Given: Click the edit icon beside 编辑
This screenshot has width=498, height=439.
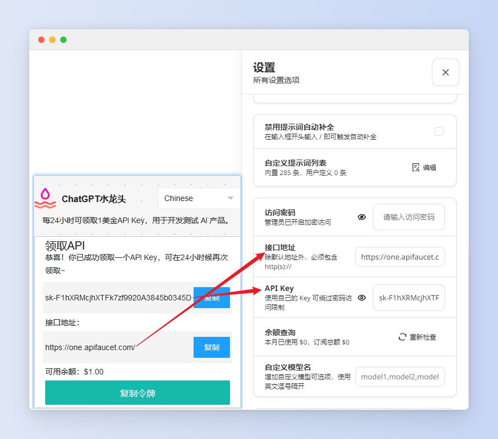Looking at the screenshot, I should coord(416,167).
